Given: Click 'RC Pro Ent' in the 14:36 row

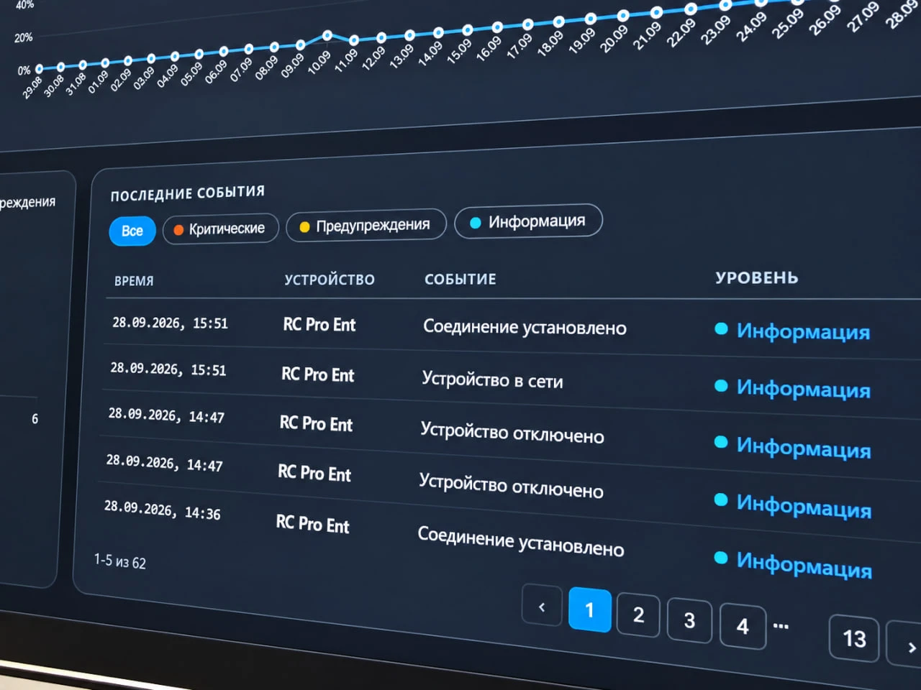Looking at the screenshot, I should (312, 523).
